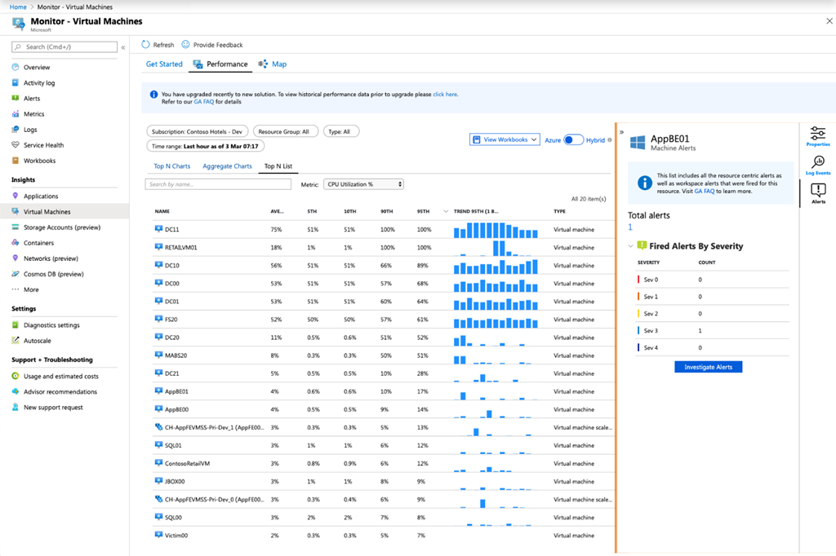Open Advisor recommendations in sidebar
This screenshot has height=556, width=836.
(x=60, y=392)
